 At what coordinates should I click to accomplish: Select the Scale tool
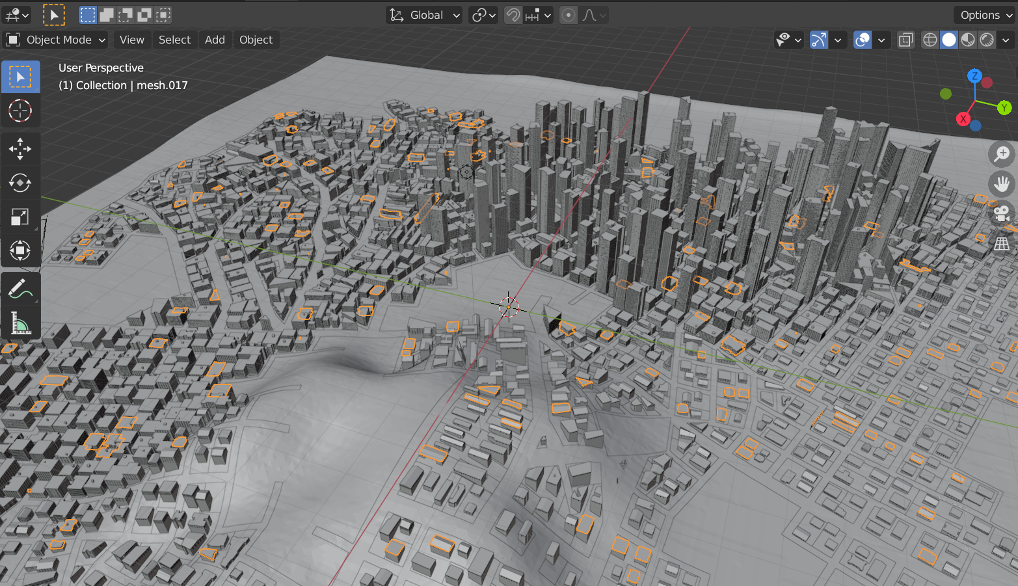[x=20, y=217]
